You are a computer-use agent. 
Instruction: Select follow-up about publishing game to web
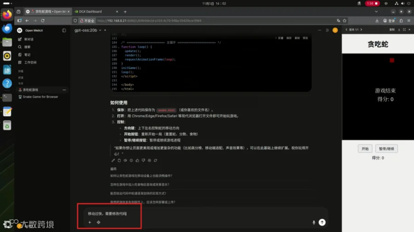click(x=143, y=202)
